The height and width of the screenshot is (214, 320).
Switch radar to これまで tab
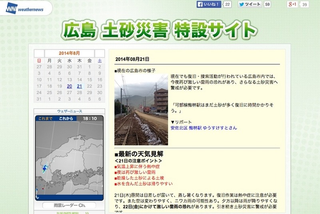(44, 118)
